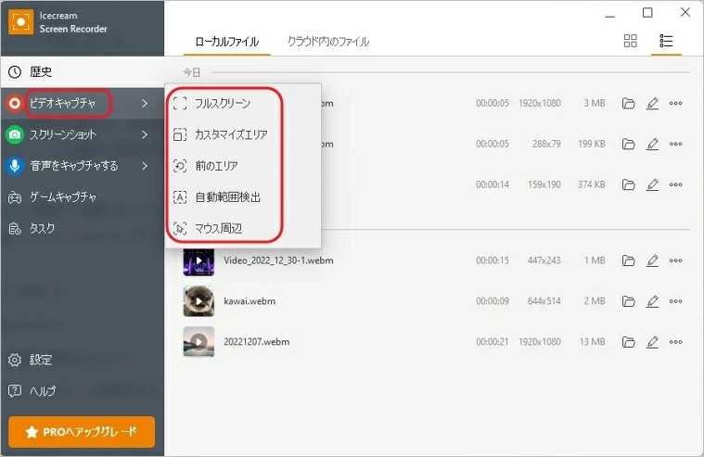Open the folder for kawai.webm
704x457 pixels.
pos(628,301)
